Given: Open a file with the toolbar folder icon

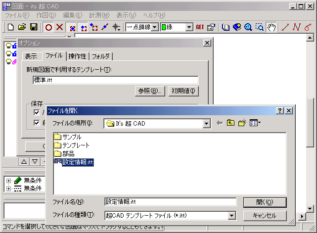Looking at the screenshot, I should pos(22,27).
